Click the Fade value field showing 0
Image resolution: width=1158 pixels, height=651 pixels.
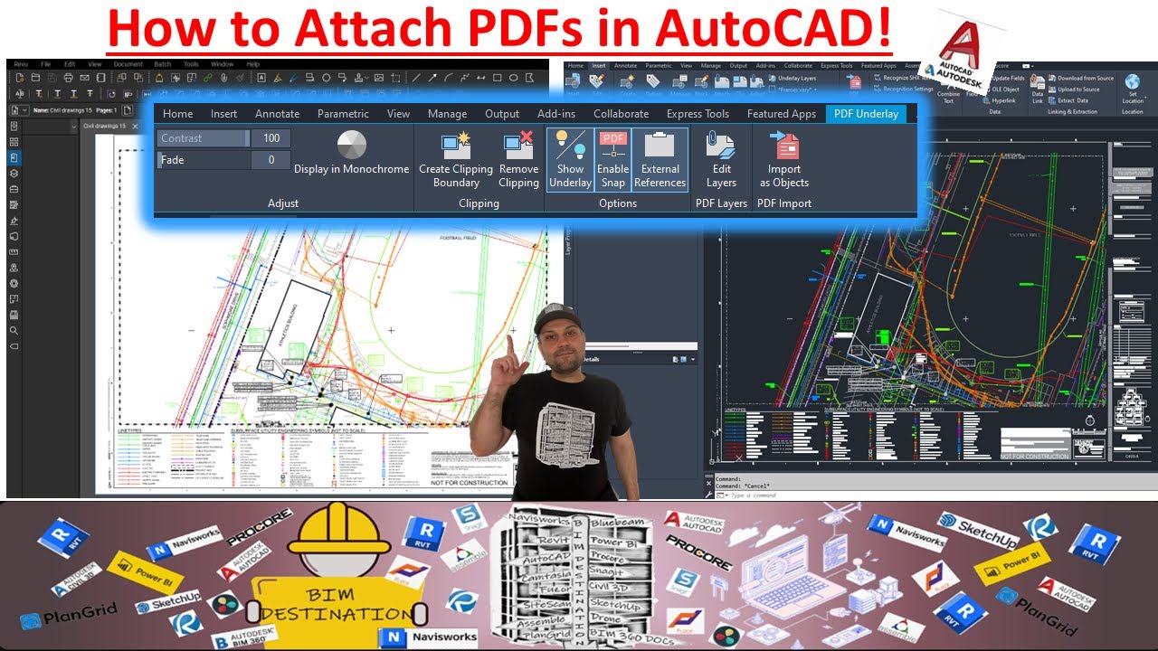[x=271, y=160]
